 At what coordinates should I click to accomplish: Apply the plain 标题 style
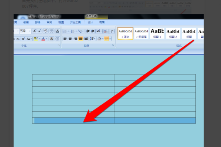pyautogui.click(x=189, y=33)
